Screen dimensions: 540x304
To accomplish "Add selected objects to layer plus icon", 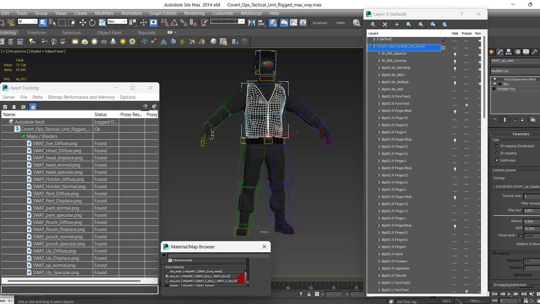I will point(397,24).
